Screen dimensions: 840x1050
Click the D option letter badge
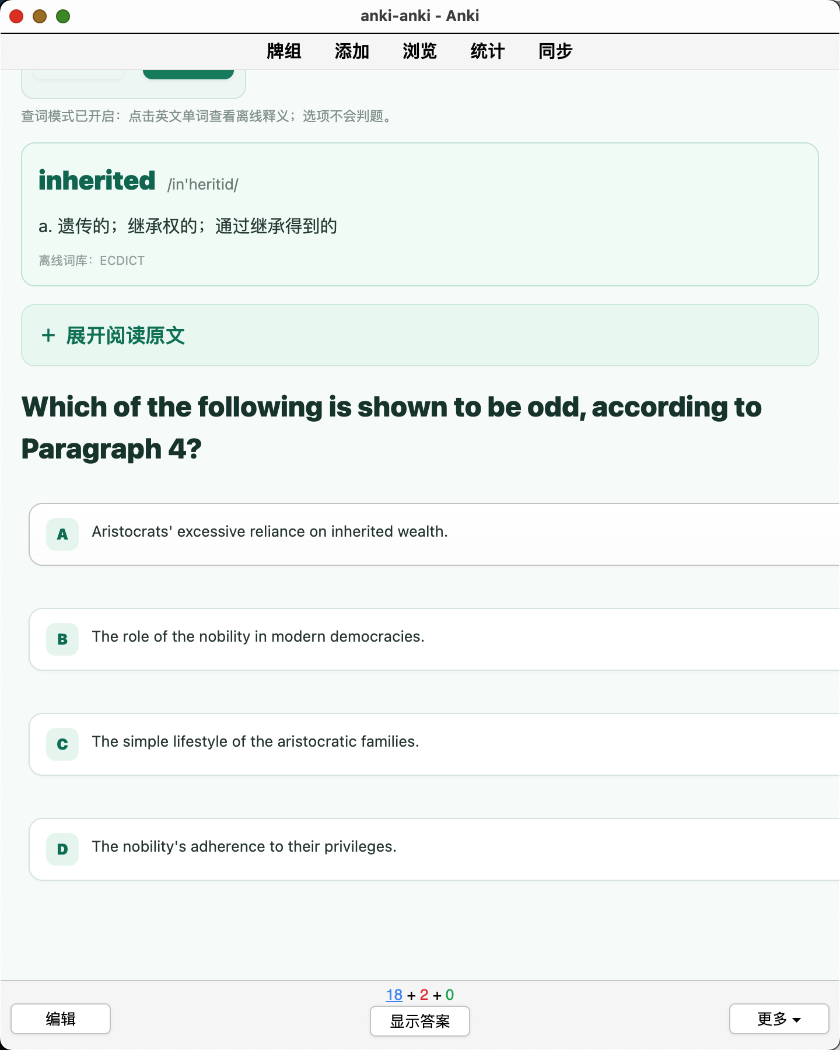(62, 849)
